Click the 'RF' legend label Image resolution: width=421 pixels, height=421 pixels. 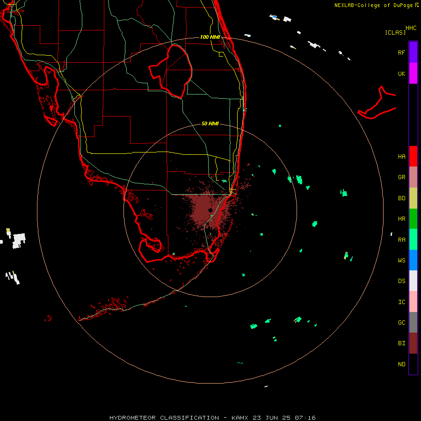pyautogui.click(x=401, y=52)
